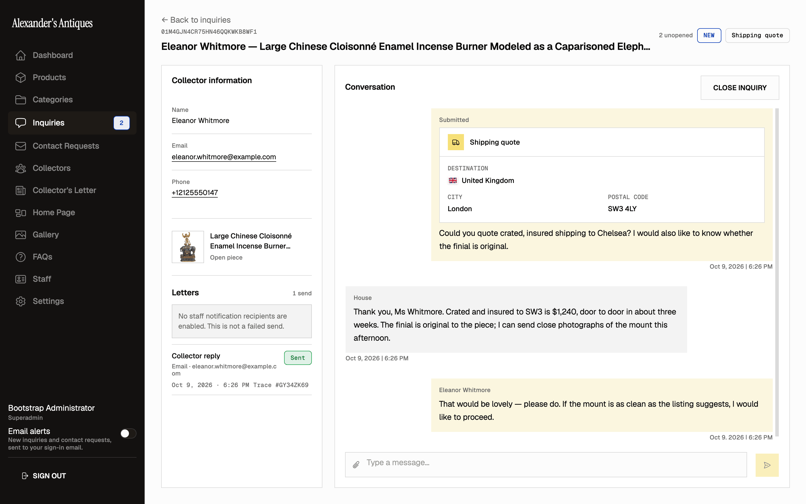
Task: Click the NEW status badge
Action: point(709,35)
